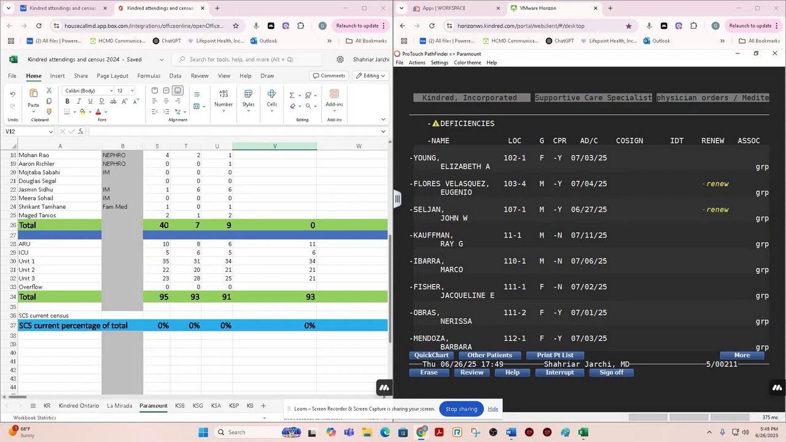Viewport: 786px width, 442px height.
Task: Open the Name Box dropdown
Action: (51, 131)
